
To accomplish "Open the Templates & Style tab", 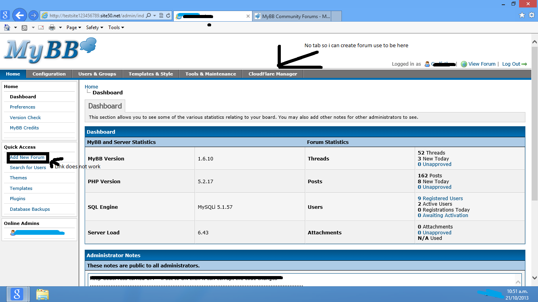I will coord(151,74).
